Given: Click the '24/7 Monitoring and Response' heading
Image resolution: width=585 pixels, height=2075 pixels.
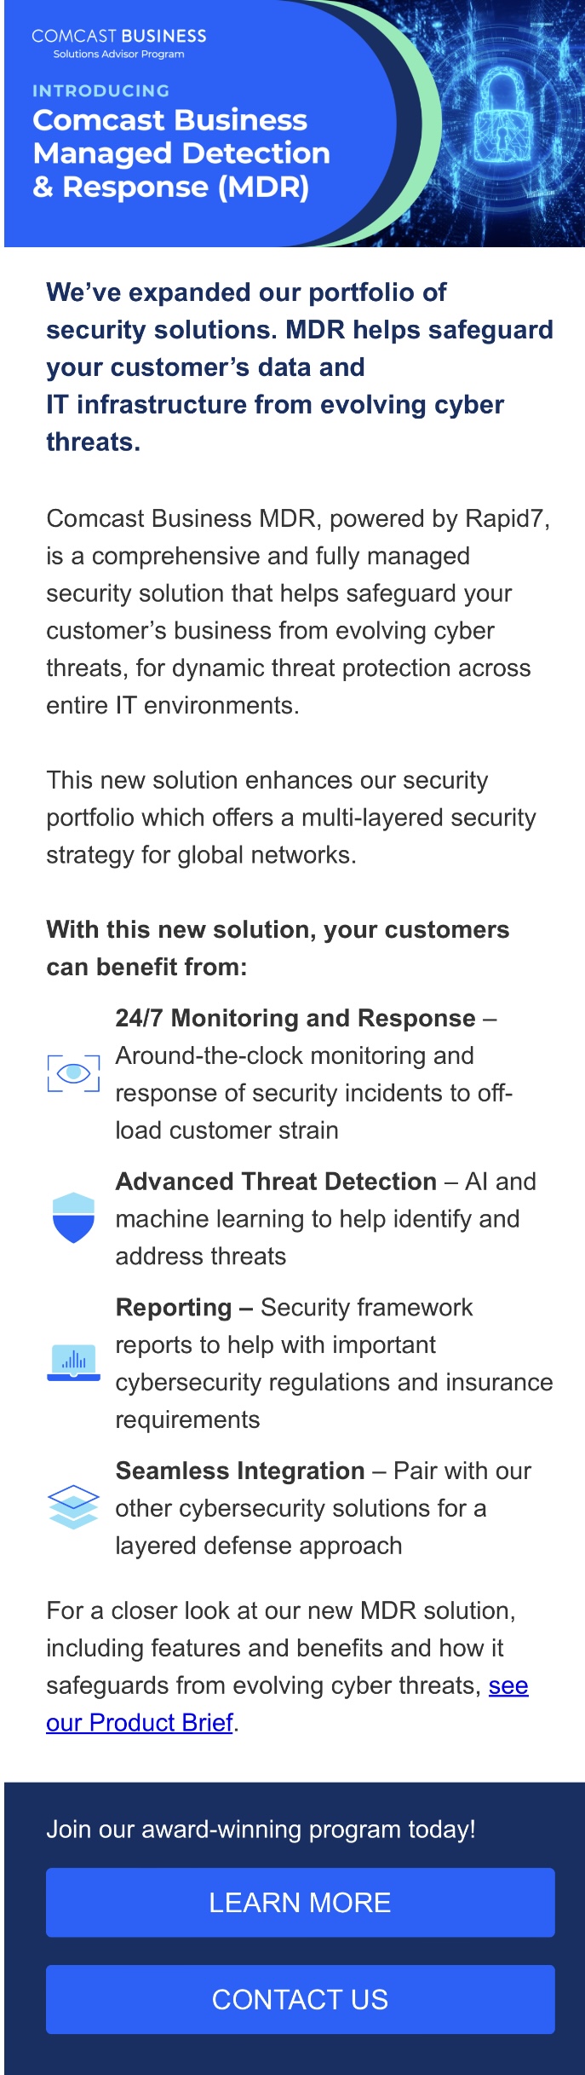Looking at the screenshot, I should (x=295, y=1018).
